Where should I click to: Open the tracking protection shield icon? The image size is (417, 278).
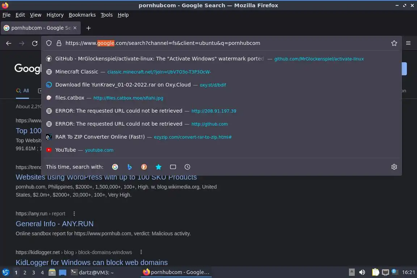coord(49,43)
